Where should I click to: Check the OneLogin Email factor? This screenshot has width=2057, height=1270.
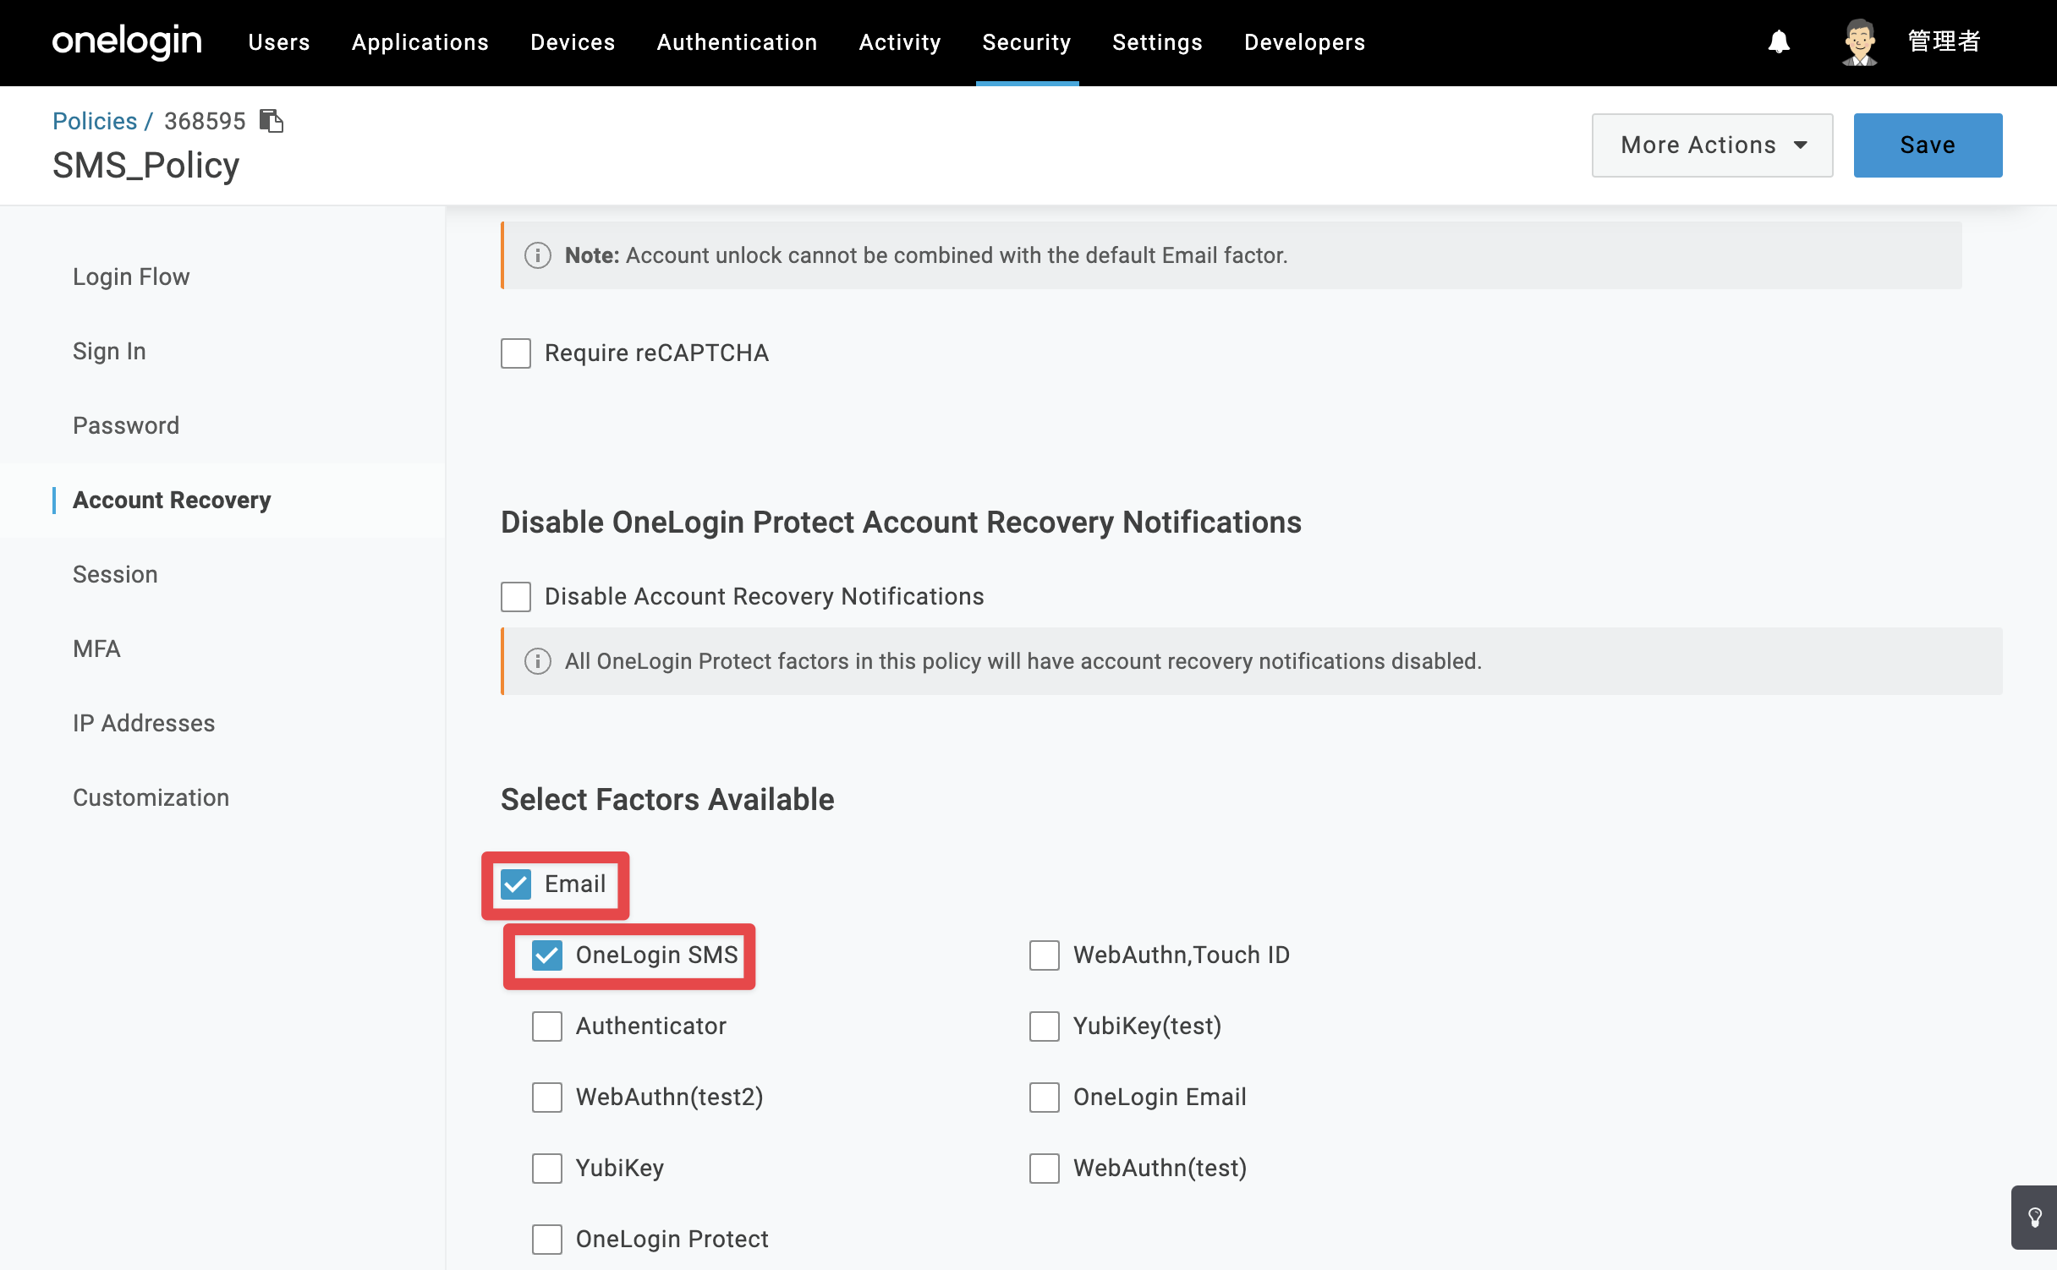(1045, 1098)
